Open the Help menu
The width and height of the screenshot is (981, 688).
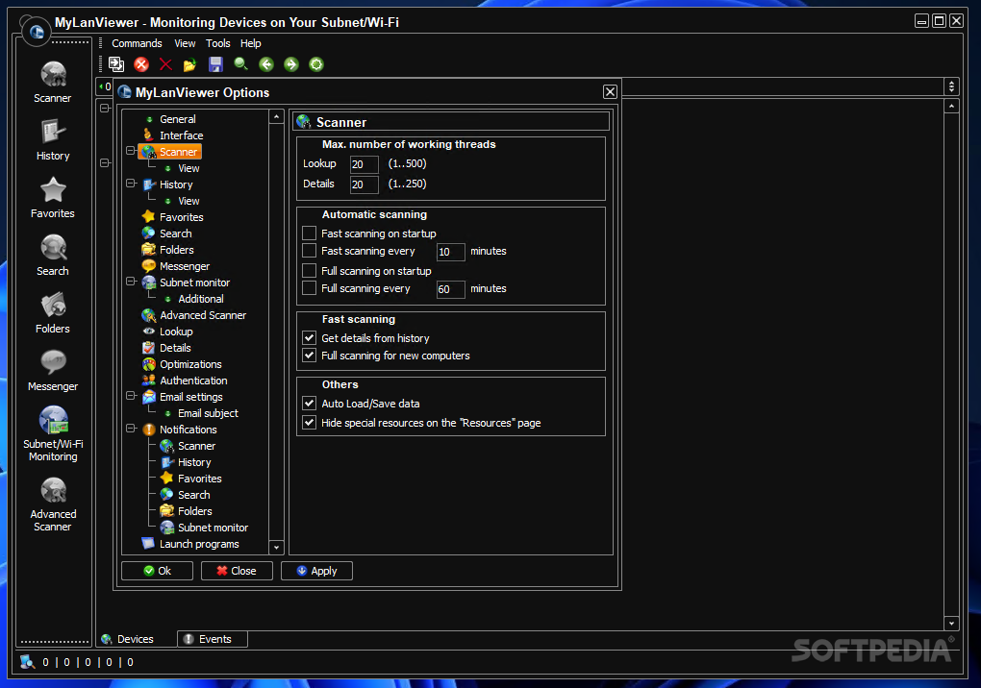coord(250,43)
